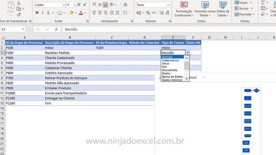
Task: Select Subprocesso in dropdown list
Action: pyautogui.click(x=170, y=60)
